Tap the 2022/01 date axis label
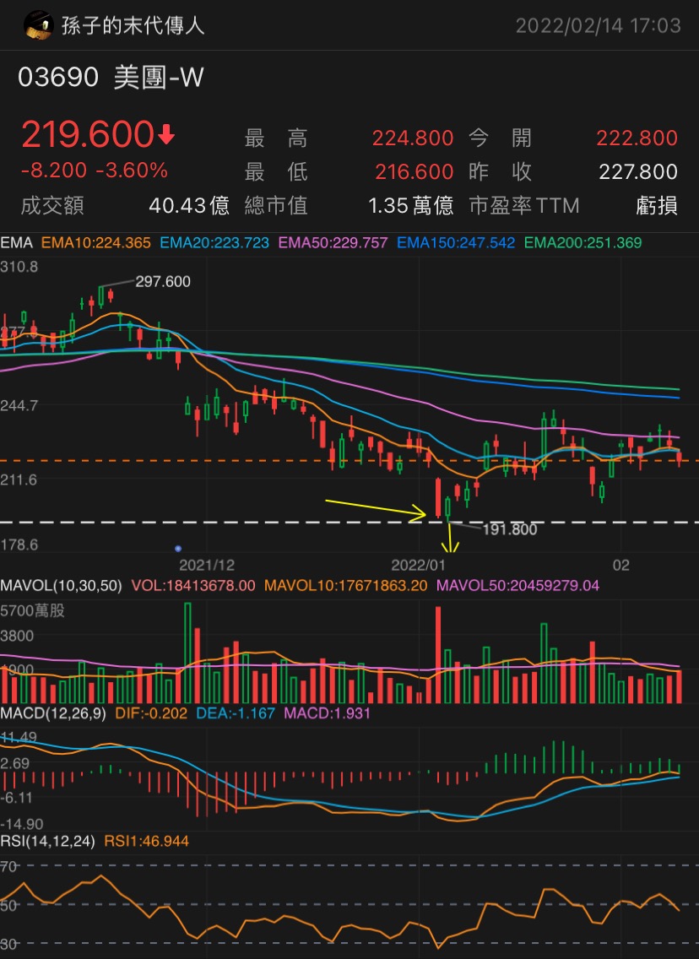The image size is (699, 959). (x=418, y=565)
